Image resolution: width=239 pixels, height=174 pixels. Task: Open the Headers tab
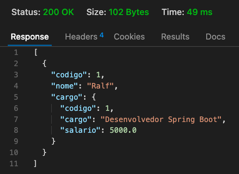pos(81,37)
